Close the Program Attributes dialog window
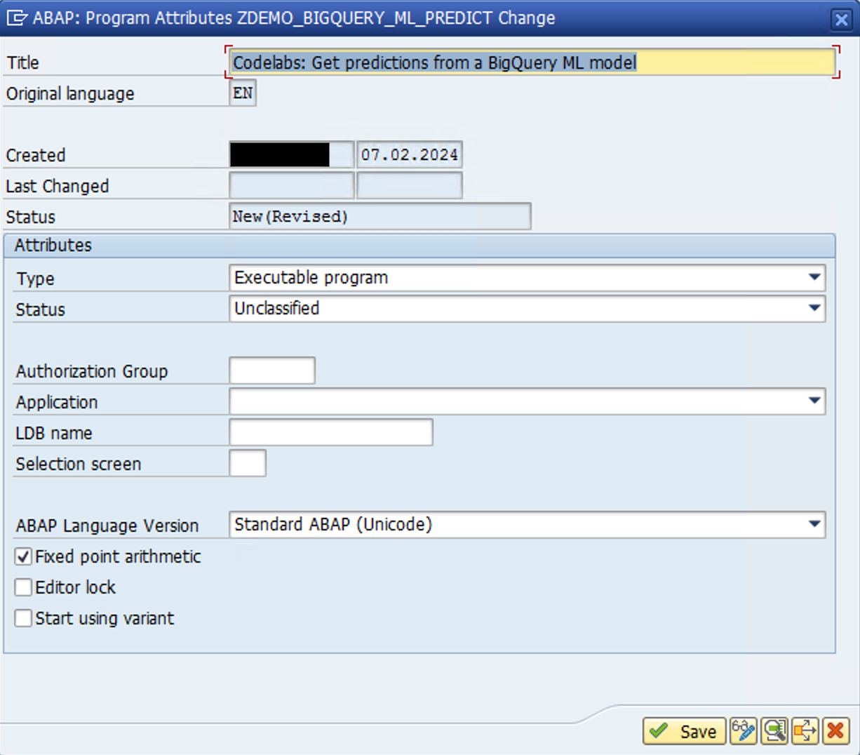860x755 pixels. click(x=841, y=19)
